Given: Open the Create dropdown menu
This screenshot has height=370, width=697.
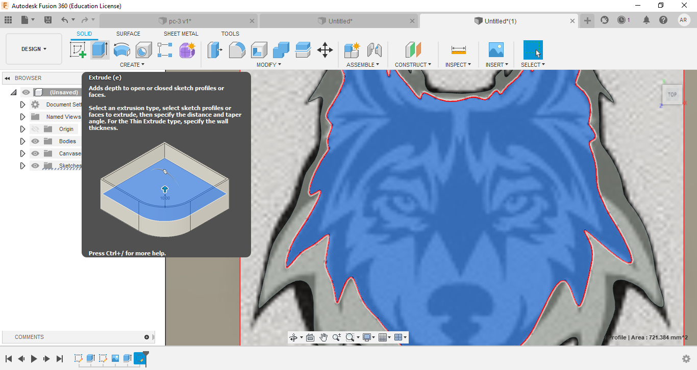Looking at the screenshot, I should pos(132,65).
